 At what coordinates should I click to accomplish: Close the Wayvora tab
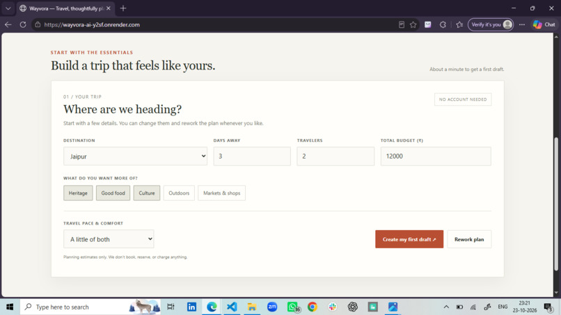point(109,8)
